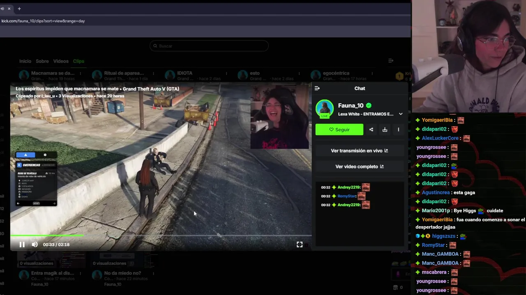
Task: Click the streamer webcam overlay in clip
Action: tap(279, 117)
